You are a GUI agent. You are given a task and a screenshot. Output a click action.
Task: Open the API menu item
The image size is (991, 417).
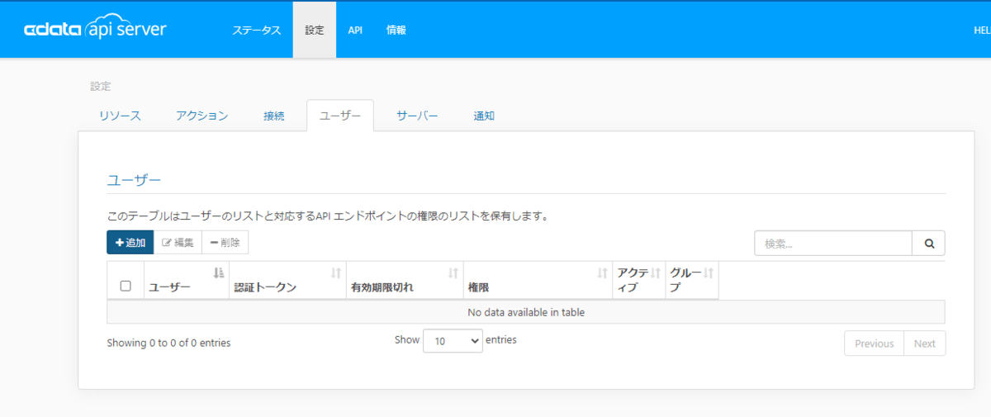[355, 30]
